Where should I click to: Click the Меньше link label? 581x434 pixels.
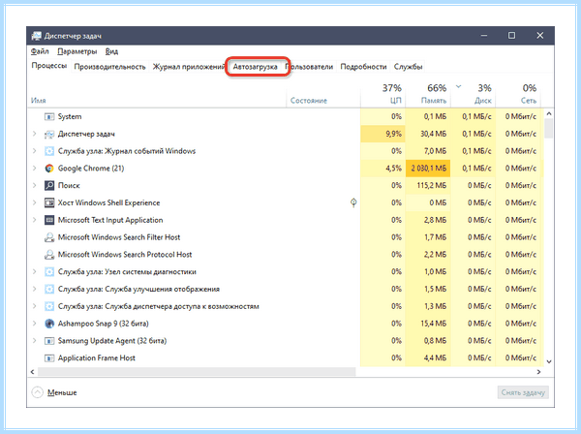[62, 392]
